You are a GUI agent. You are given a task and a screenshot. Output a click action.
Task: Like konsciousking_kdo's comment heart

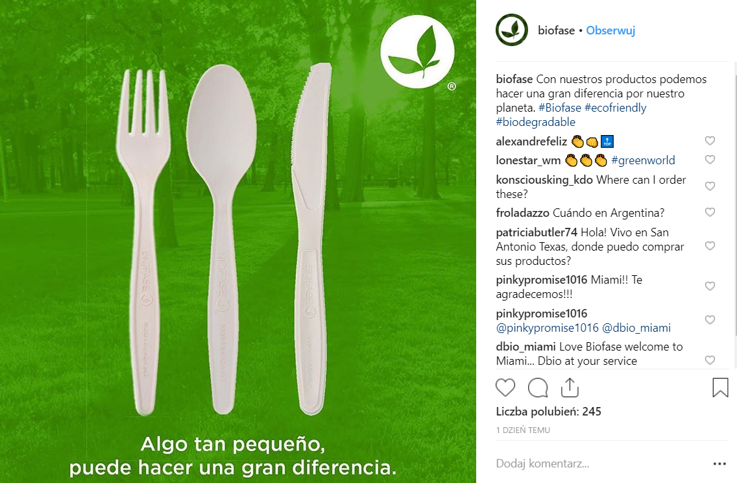tap(710, 186)
